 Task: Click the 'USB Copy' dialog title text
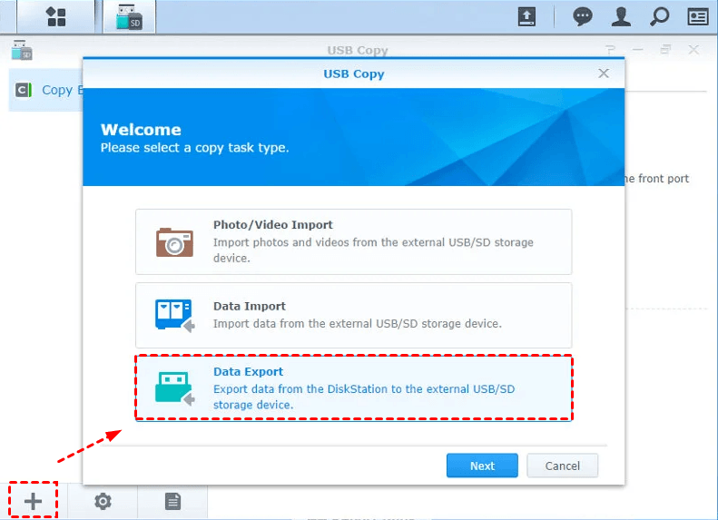(354, 74)
